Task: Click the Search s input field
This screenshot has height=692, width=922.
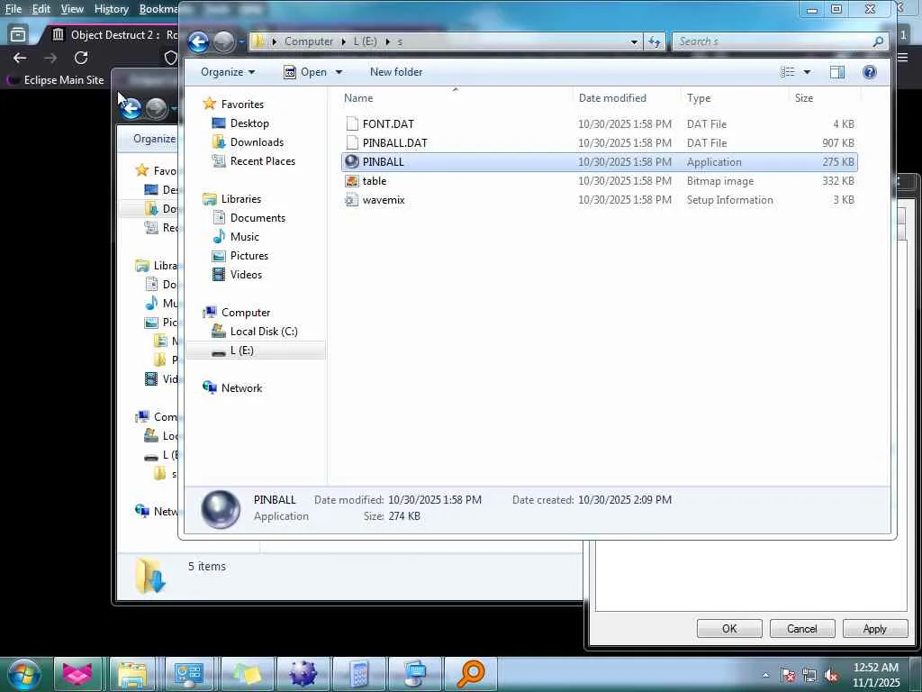Action: (x=773, y=41)
